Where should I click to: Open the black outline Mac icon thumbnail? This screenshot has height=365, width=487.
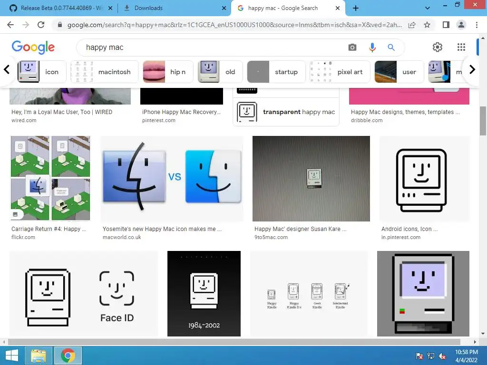(424, 178)
